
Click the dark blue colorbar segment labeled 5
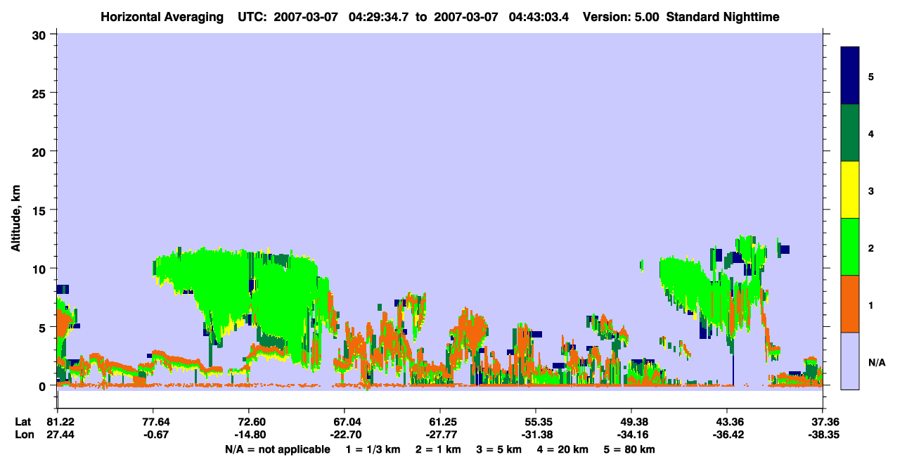tap(850, 75)
